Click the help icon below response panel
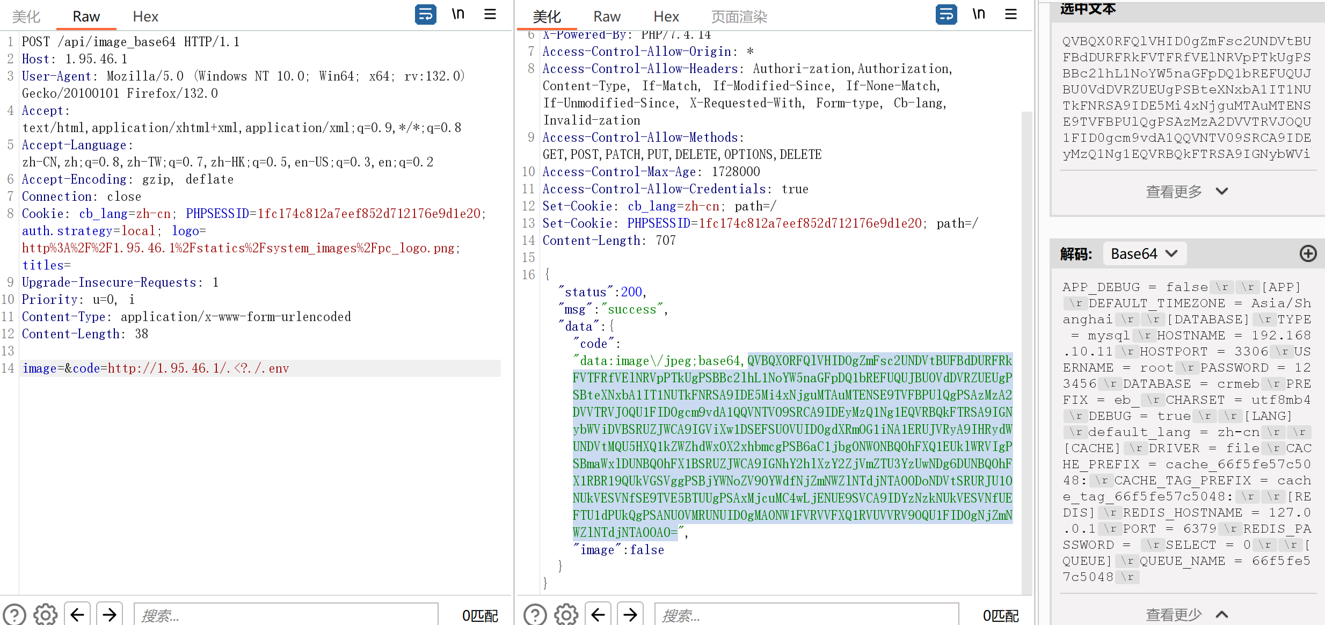The image size is (1325, 625). coord(535,614)
